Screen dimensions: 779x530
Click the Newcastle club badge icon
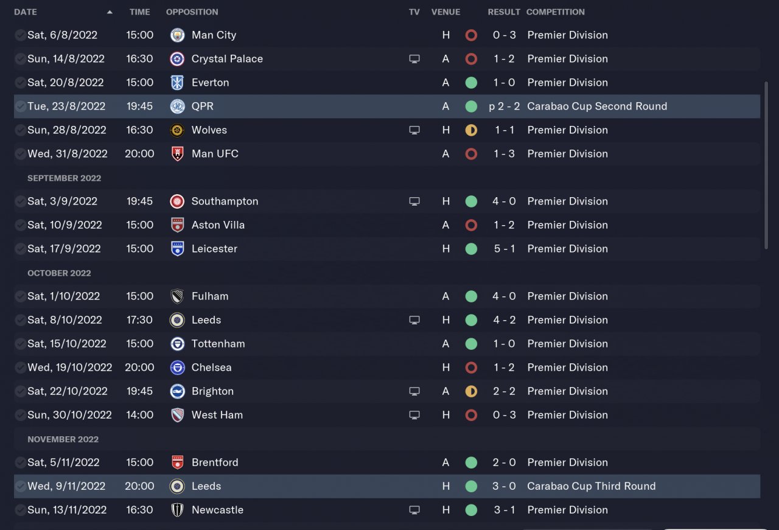pos(177,511)
